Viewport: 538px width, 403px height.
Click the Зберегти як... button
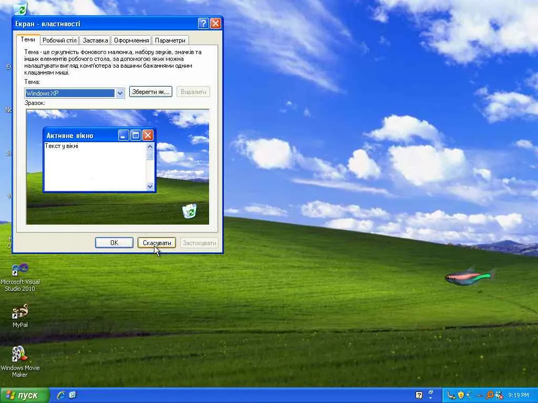click(151, 92)
